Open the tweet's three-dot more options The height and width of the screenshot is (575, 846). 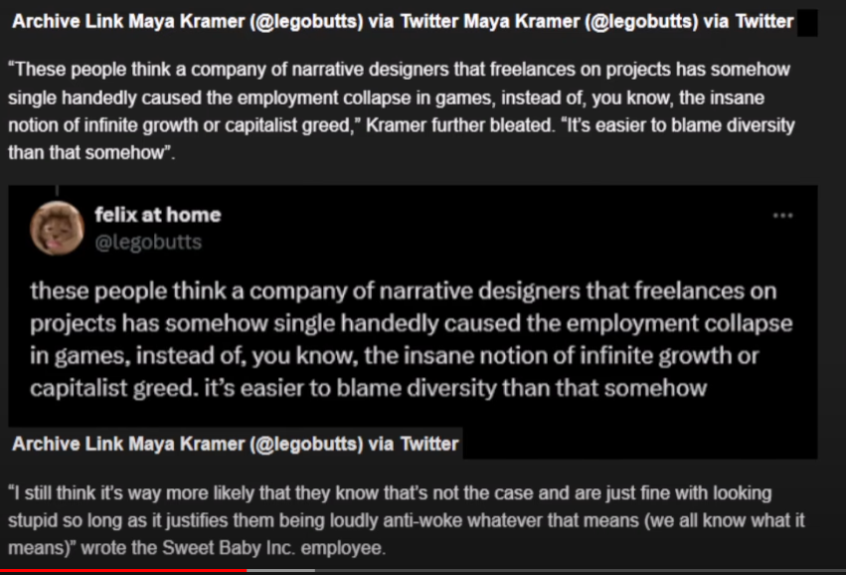click(783, 215)
